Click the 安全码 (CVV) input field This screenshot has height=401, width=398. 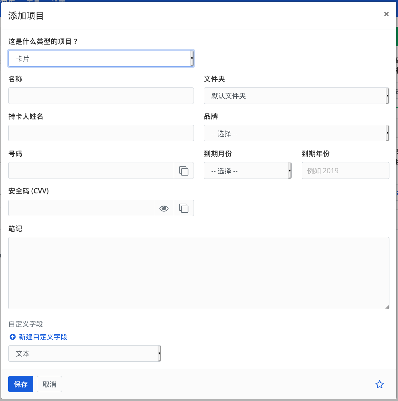[x=81, y=208]
